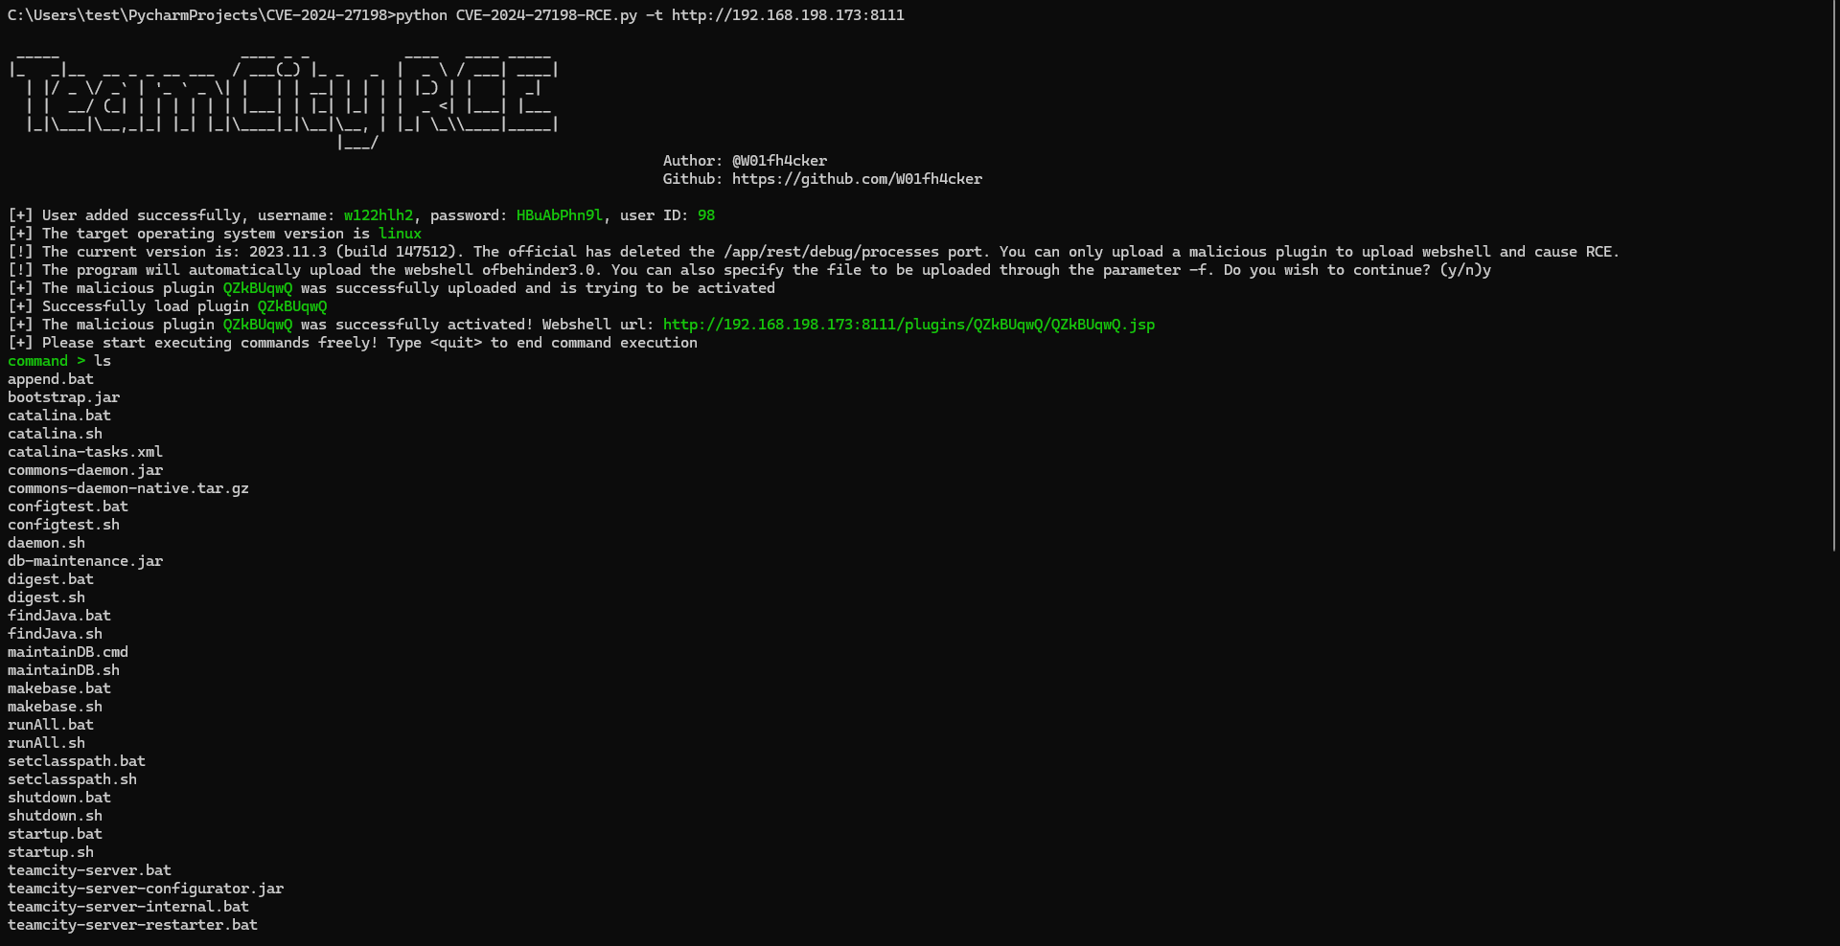Click makebase.sh file name
Image resolution: width=1840 pixels, height=946 pixels.
[x=55, y=707]
